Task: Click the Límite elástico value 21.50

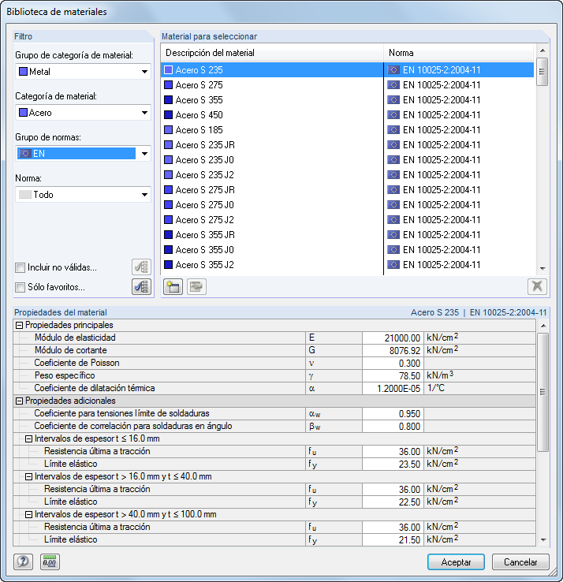Action: 393,539
